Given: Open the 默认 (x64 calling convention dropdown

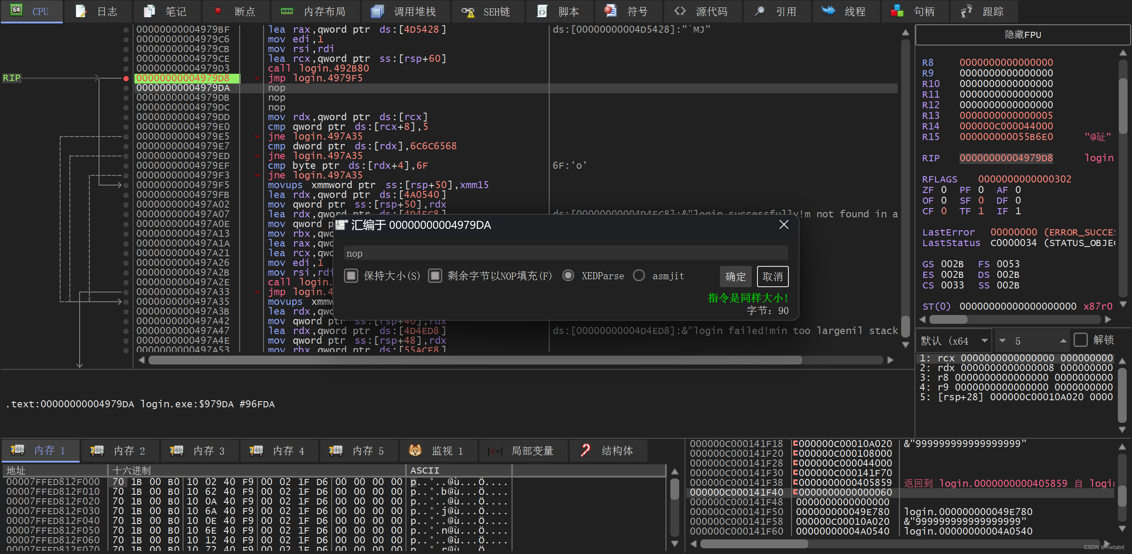Looking at the screenshot, I should coord(954,341).
